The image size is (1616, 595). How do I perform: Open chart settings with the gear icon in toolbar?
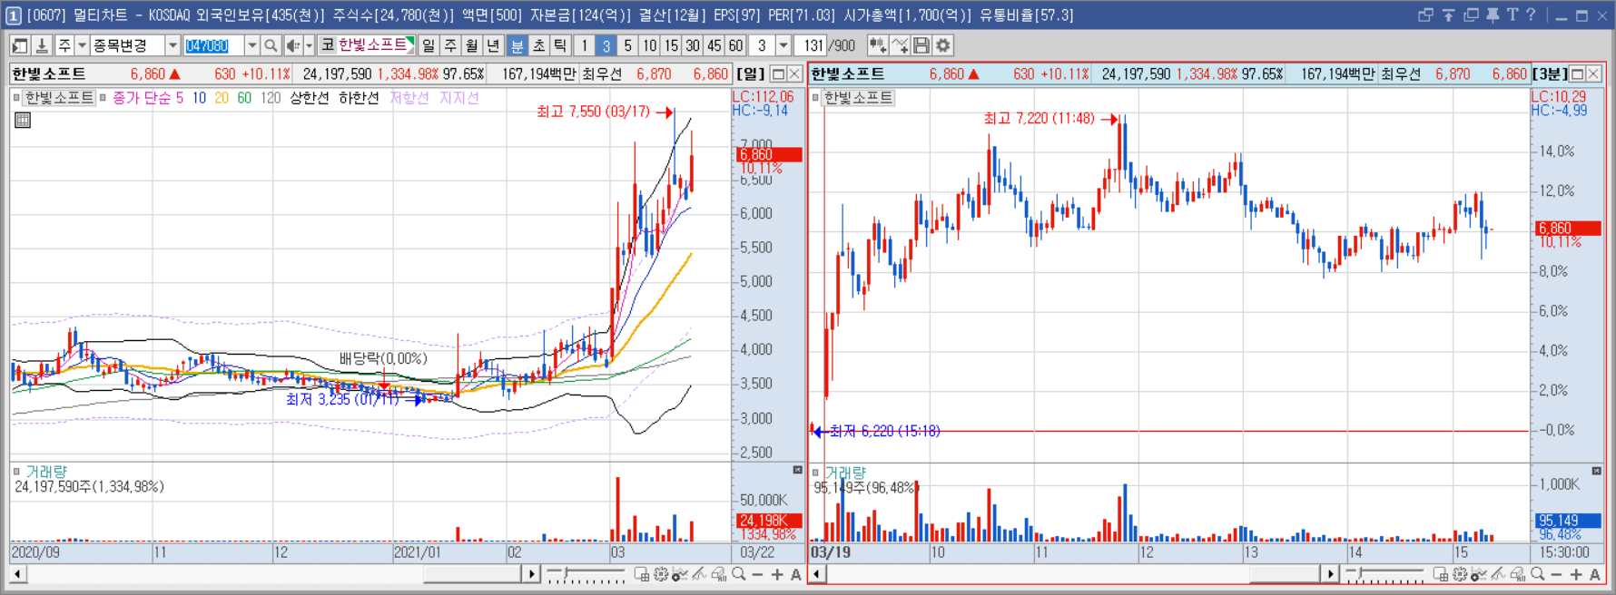click(944, 45)
